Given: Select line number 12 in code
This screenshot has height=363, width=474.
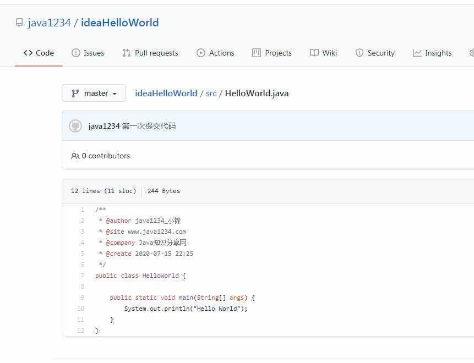Looking at the screenshot, I should (80, 331).
